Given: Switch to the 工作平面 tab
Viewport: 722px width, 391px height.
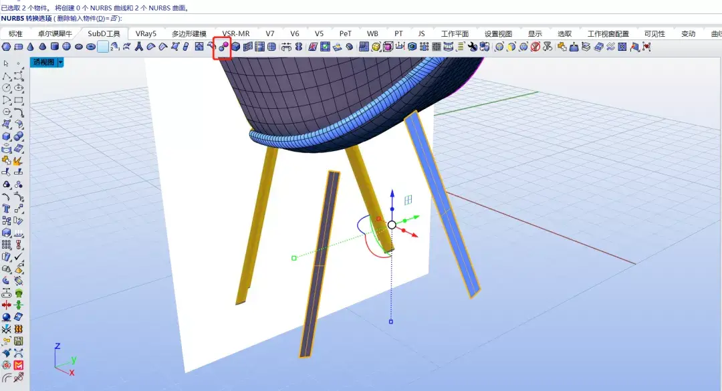Looking at the screenshot, I should [x=455, y=33].
